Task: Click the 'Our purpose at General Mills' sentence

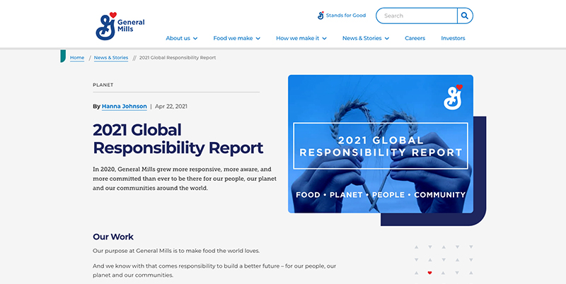Action: coord(176,251)
